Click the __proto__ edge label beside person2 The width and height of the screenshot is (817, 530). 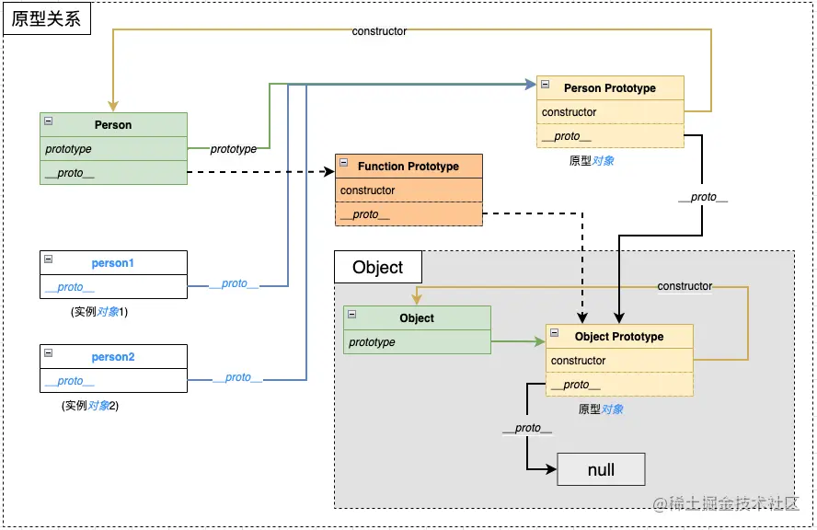[237, 377]
